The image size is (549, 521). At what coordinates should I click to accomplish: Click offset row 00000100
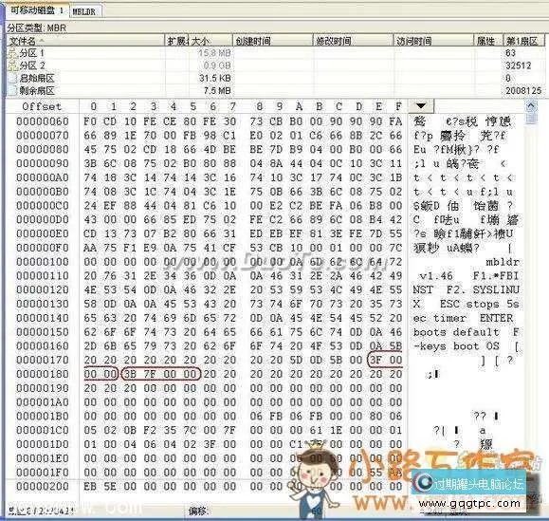click(x=43, y=262)
